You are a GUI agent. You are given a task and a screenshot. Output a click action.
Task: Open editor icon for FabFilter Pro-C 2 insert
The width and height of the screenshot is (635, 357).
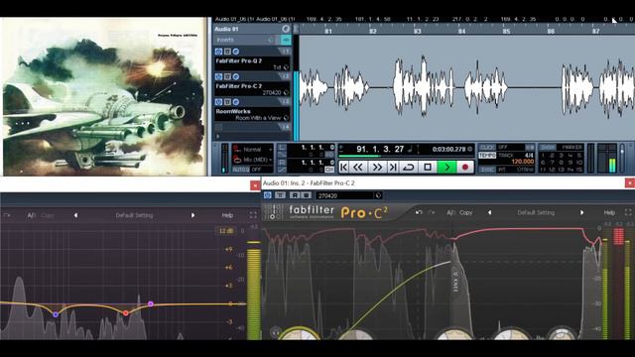tap(236, 76)
